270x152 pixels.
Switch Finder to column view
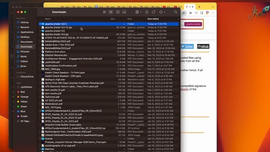118,12
